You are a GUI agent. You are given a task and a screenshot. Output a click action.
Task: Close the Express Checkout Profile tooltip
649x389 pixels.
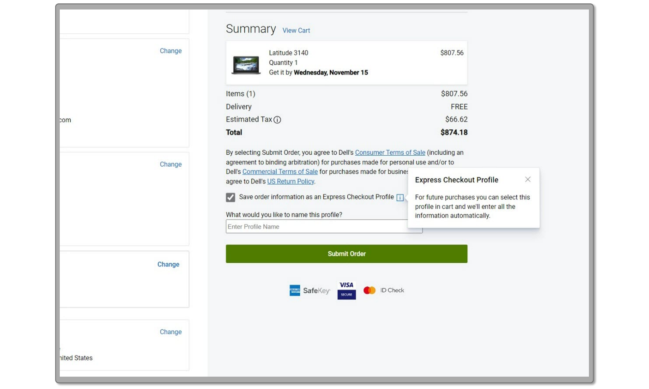(x=528, y=180)
